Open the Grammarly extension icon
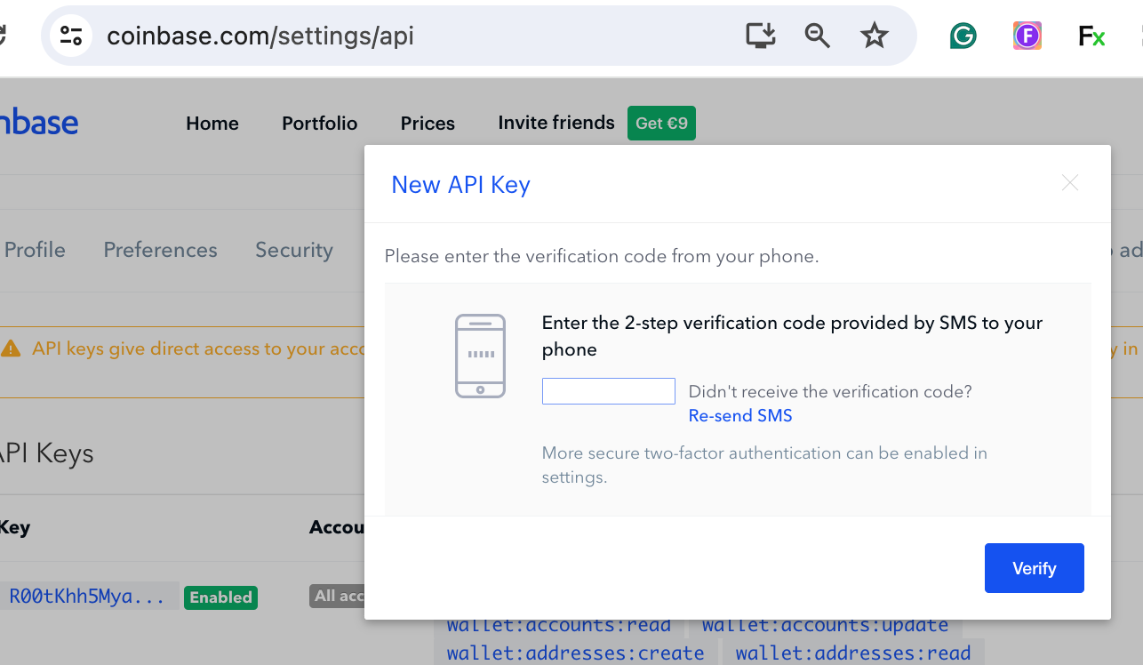 coord(963,36)
